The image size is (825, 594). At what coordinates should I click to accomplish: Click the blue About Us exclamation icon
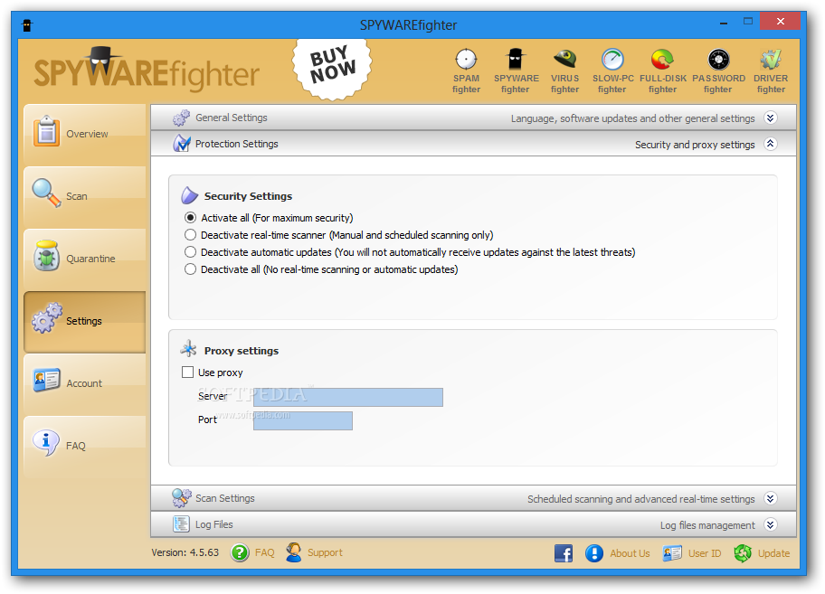(x=594, y=553)
